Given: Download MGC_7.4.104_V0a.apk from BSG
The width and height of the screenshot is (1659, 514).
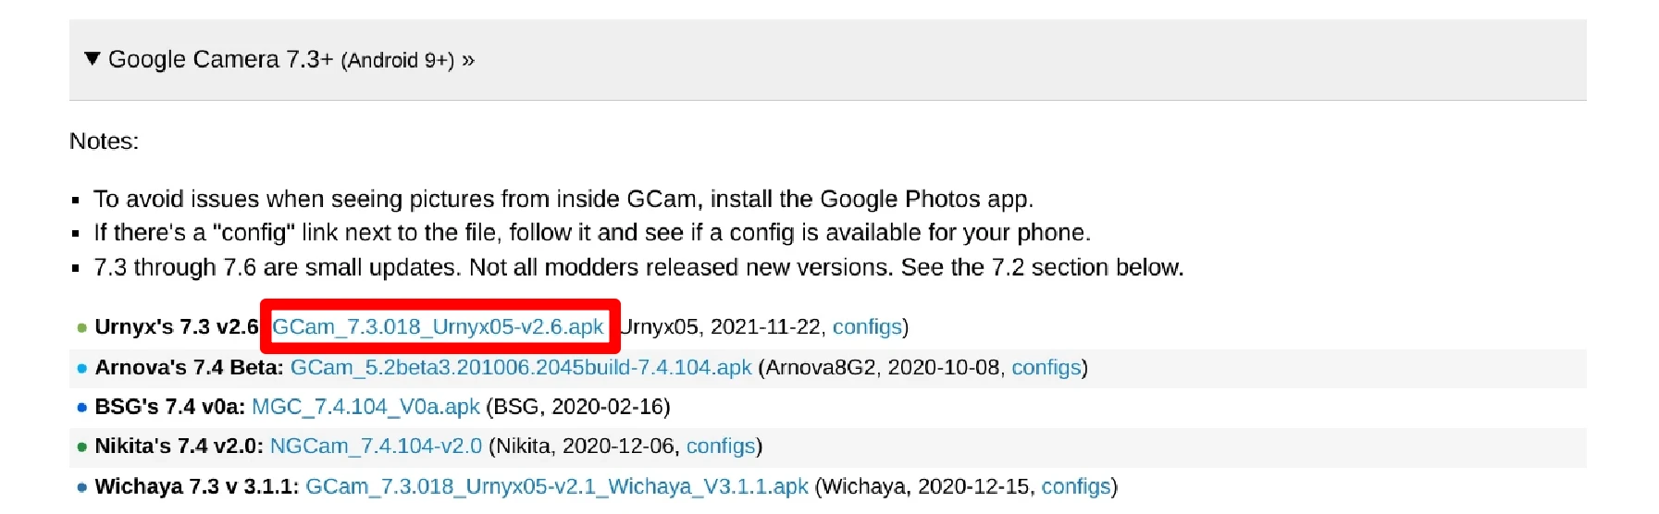Looking at the screenshot, I should tap(365, 408).
